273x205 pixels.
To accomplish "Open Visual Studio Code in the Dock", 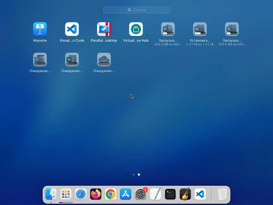I will click(200, 194).
